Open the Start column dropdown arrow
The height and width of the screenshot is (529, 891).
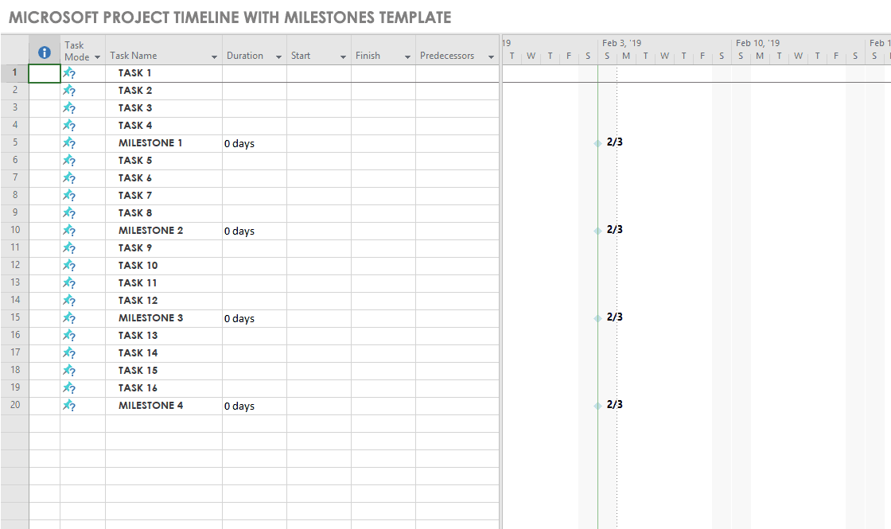point(343,57)
